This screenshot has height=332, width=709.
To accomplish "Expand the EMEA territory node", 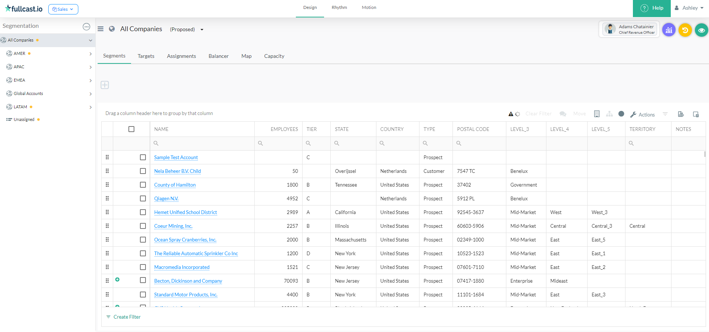I will [x=91, y=80].
